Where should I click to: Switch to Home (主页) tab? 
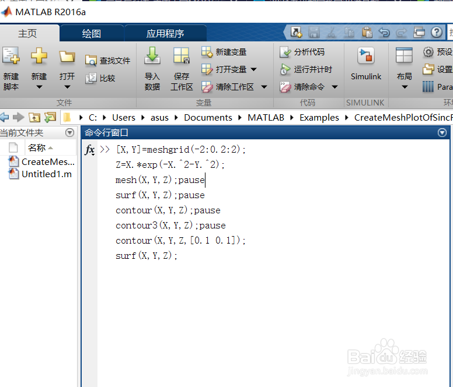tap(28, 33)
